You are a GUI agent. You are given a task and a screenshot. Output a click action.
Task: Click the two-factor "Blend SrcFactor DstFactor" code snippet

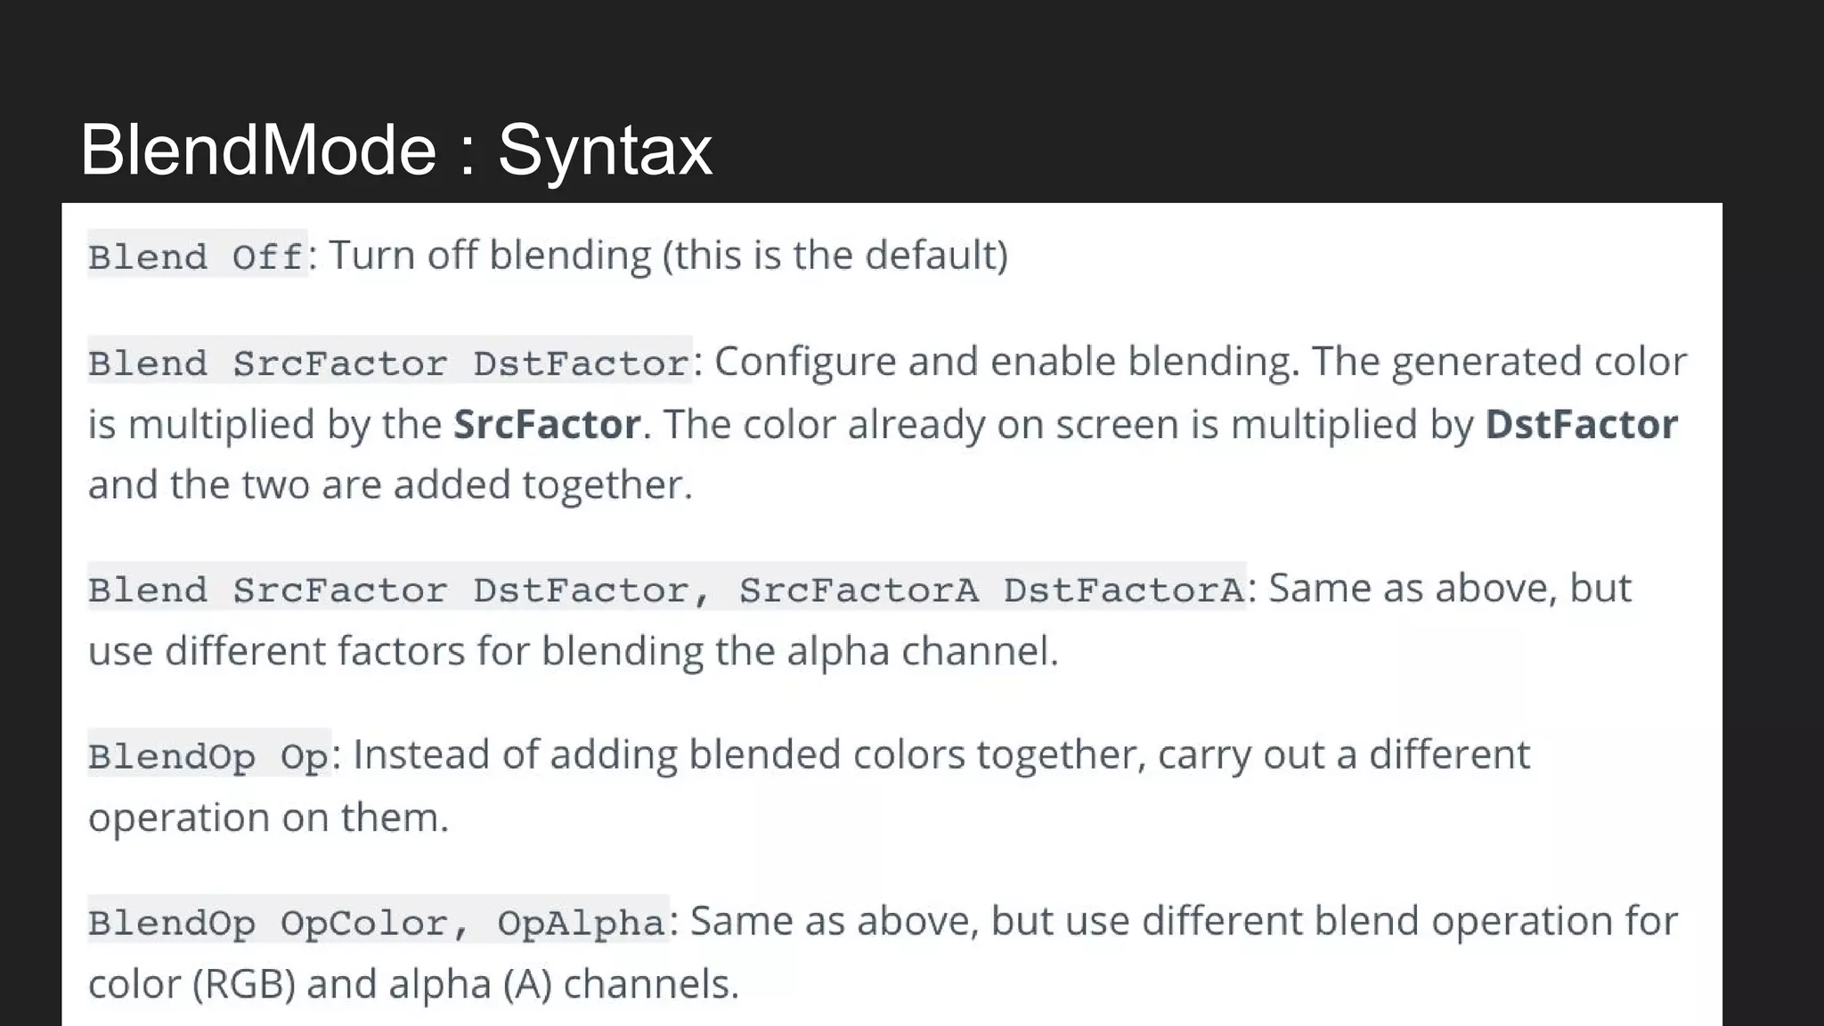tap(389, 362)
